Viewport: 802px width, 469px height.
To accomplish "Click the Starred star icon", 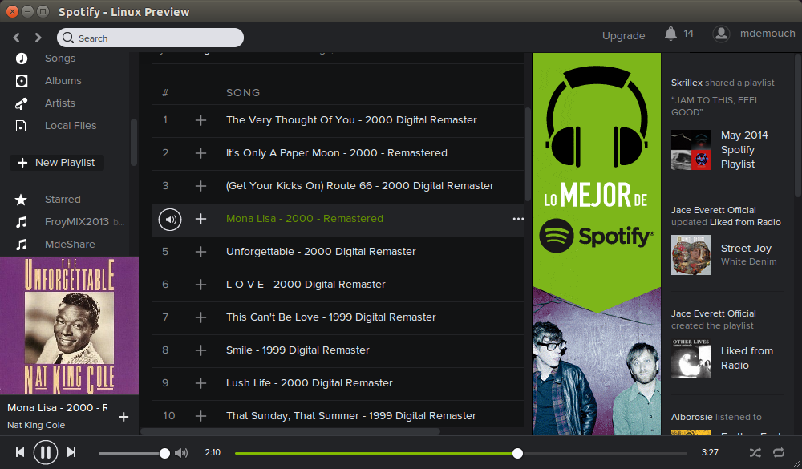I will click(21, 200).
